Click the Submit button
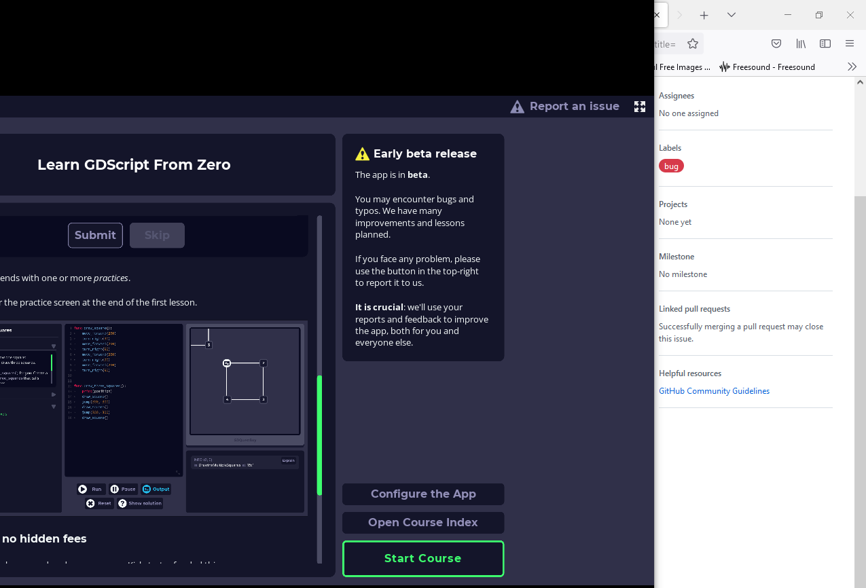 coord(95,235)
